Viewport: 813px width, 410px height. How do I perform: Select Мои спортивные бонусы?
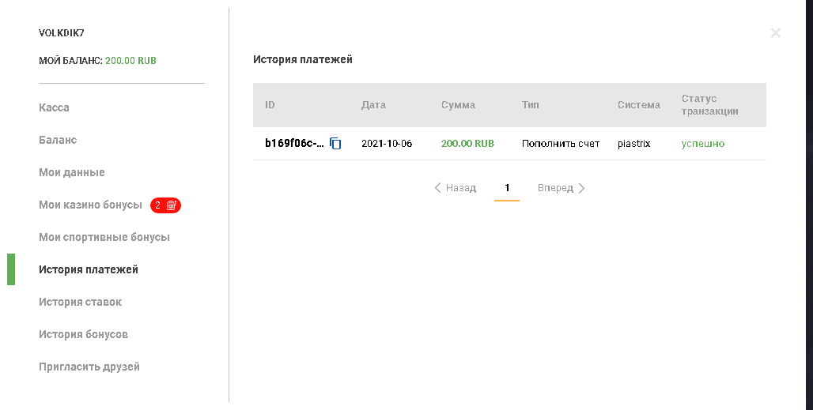pos(104,237)
